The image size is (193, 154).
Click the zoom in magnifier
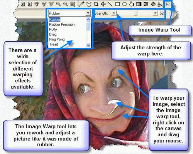click(x=58, y=4)
